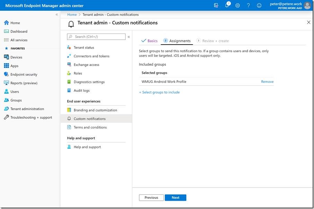Close the Custom notifications blade
Image resolution: width=314 pixels, height=209 pixels.
[x=308, y=22]
